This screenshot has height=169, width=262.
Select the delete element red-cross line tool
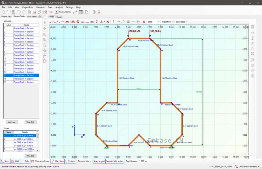pos(67,22)
